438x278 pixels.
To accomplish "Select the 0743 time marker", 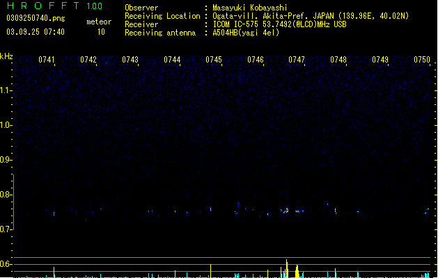I will (130, 60).
